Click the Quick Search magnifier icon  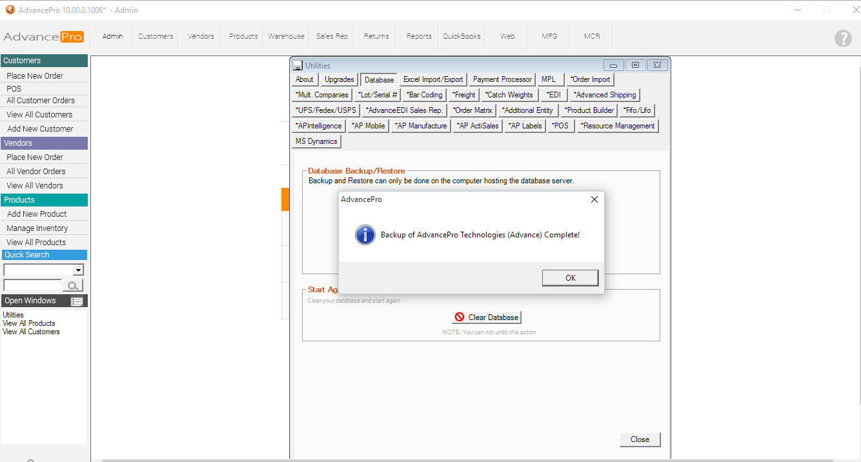[73, 285]
